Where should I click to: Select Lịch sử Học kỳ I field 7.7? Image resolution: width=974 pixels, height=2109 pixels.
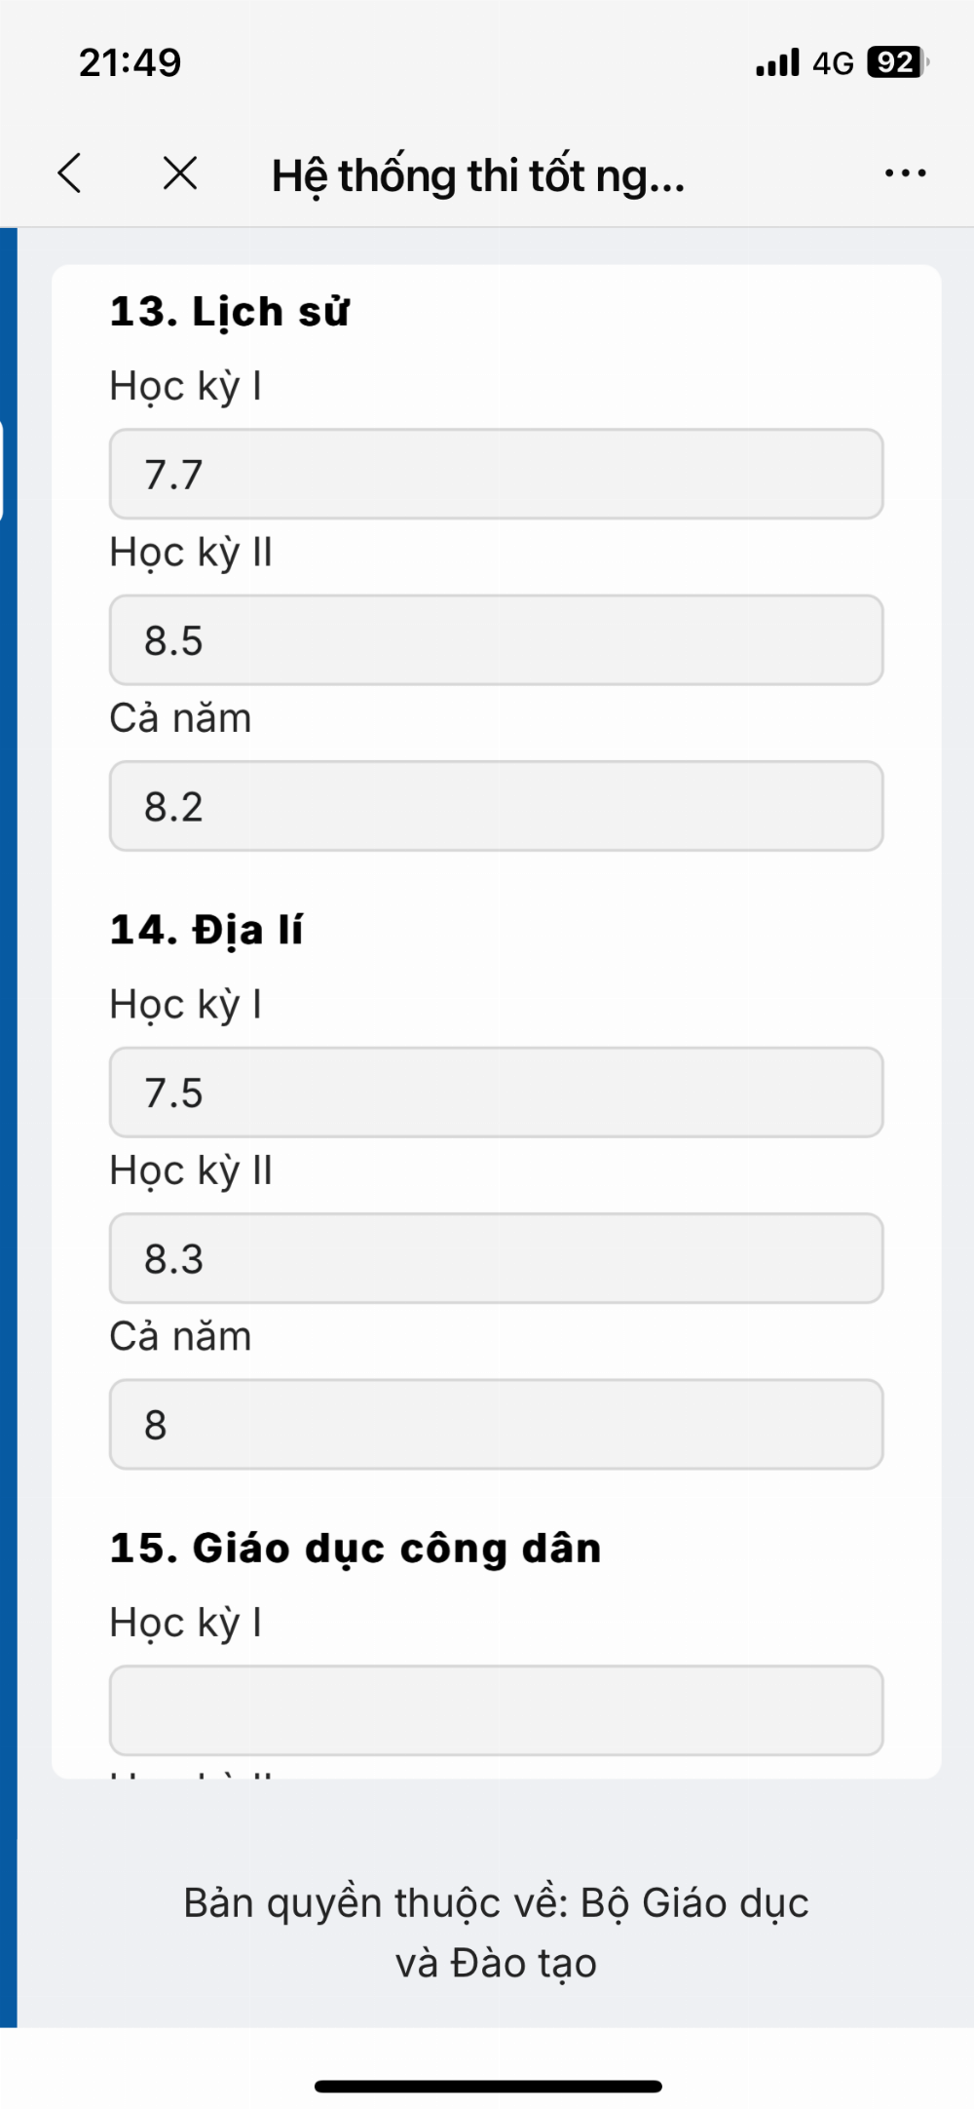(x=496, y=474)
